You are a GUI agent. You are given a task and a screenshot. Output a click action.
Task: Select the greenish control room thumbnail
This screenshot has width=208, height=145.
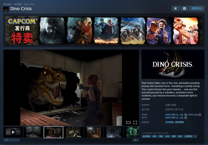pyautogui.click(x=74, y=132)
